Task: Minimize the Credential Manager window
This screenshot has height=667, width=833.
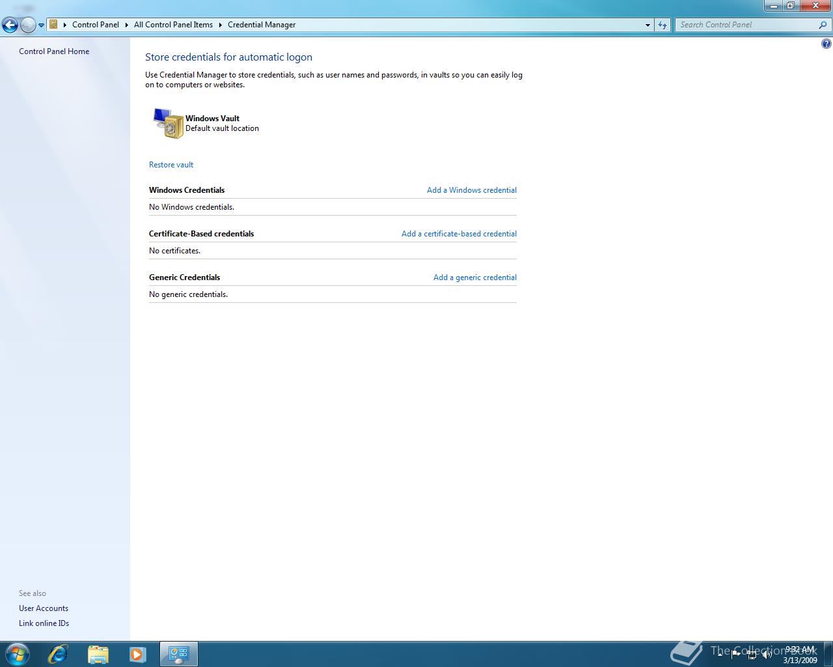Action: click(x=773, y=5)
